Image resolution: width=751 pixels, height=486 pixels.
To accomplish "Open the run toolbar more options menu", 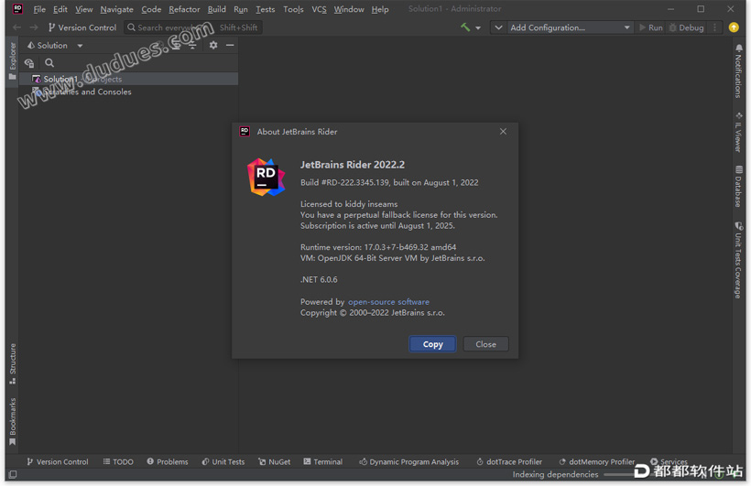I will coord(714,27).
